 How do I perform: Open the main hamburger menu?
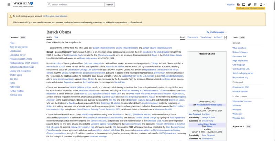coord(9,4)
